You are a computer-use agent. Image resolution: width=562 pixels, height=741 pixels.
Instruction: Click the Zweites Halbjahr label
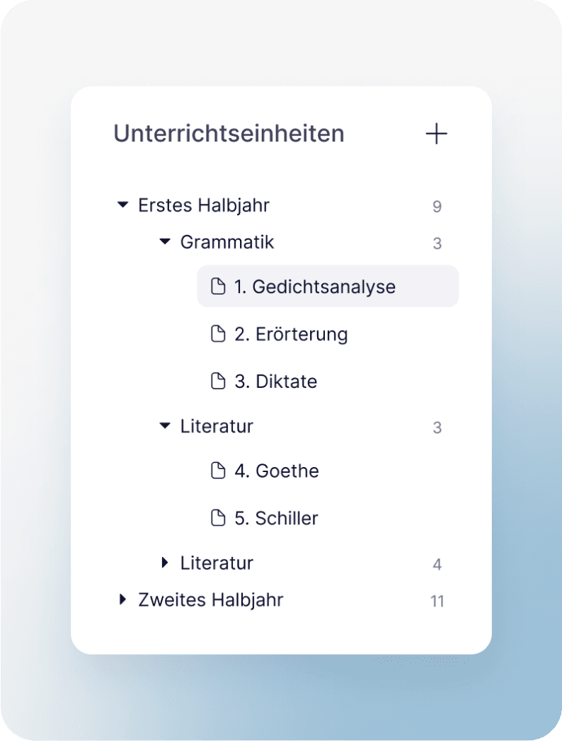[x=211, y=600]
